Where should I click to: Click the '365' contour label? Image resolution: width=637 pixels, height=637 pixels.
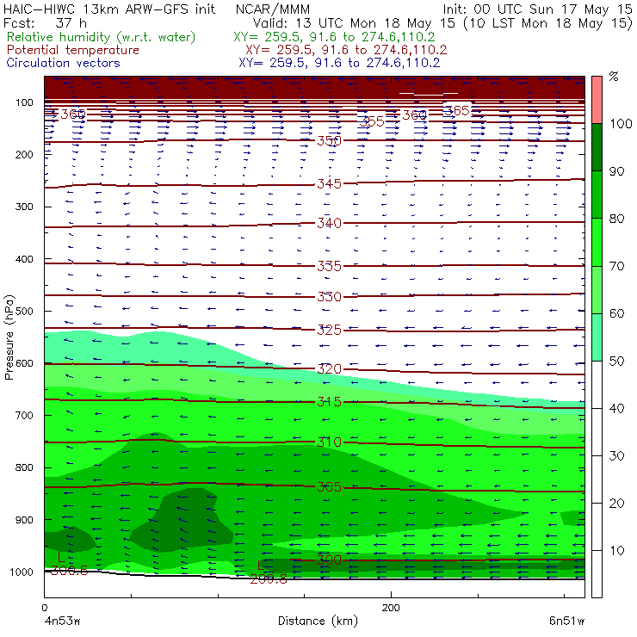(457, 110)
